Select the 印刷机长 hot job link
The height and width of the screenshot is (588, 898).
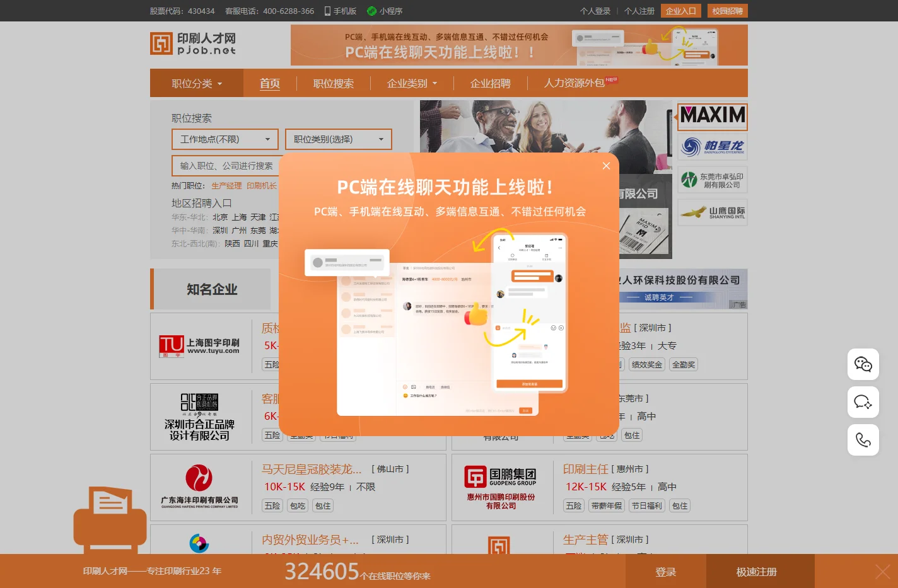[262, 186]
